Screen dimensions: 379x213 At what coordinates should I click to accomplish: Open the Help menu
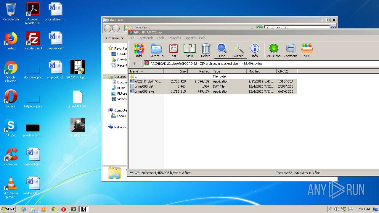[x=202, y=38]
